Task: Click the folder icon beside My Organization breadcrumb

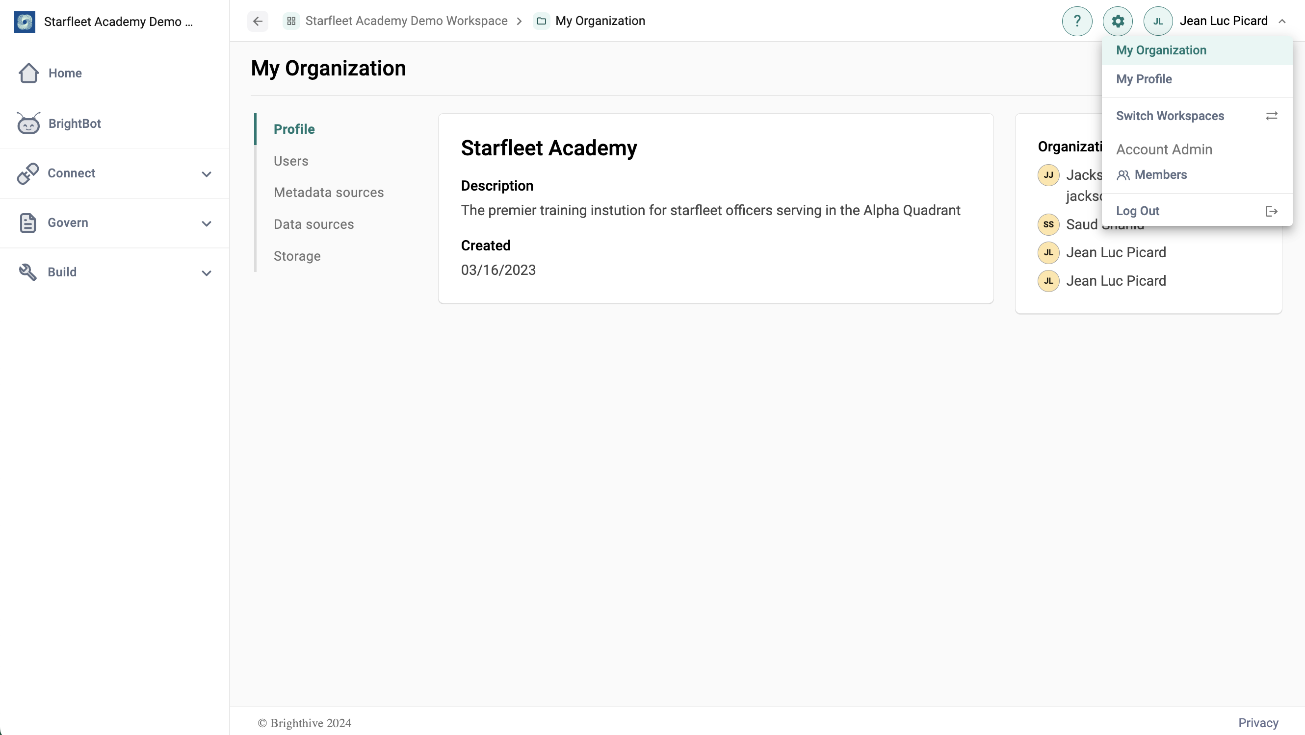Action: (542, 21)
